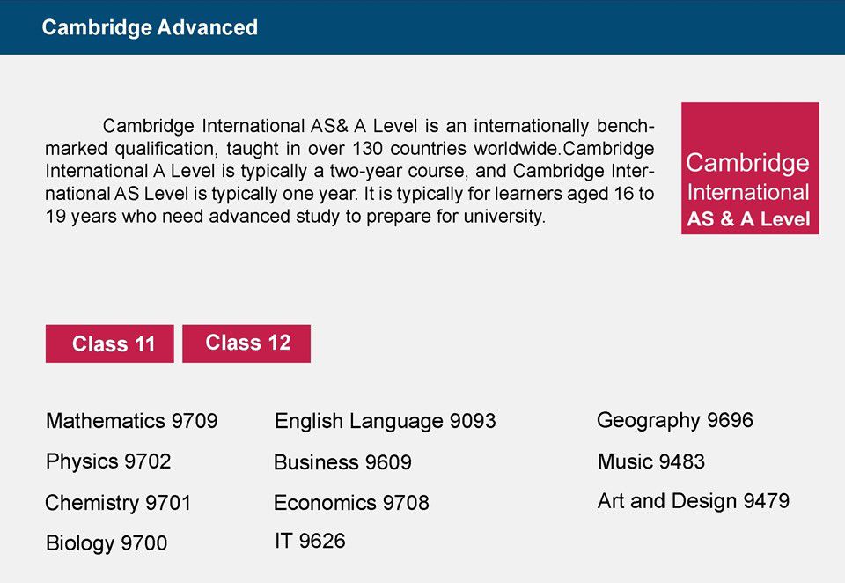Open the Music 9483 subject
This screenshot has width=845, height=583.
pyautogui.click(x=651, y=461)
